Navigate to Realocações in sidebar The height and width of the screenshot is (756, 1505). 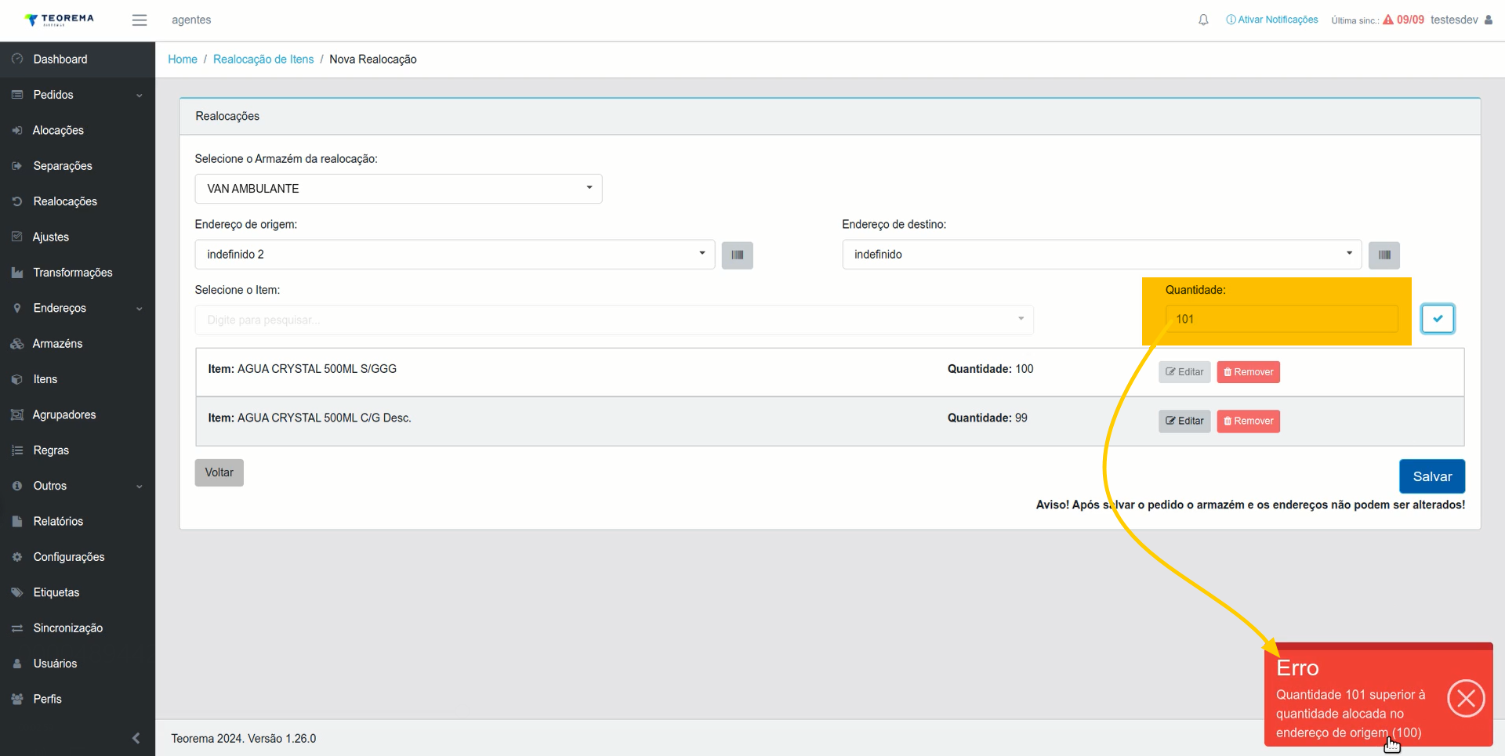pyautogui.click(x=78, y=201)
